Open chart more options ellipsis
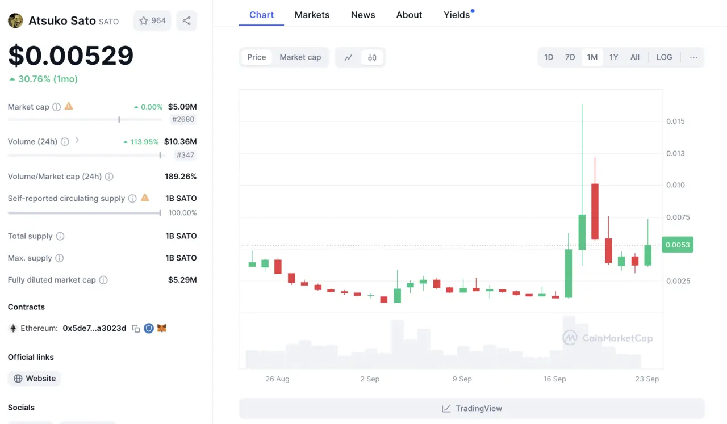The height and width of the screenshot is (424, 727). [x=693, y=57]
